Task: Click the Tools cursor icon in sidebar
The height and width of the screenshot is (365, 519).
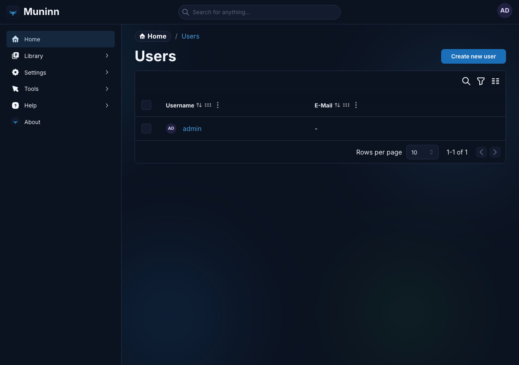Action: (x=15, y=89)
